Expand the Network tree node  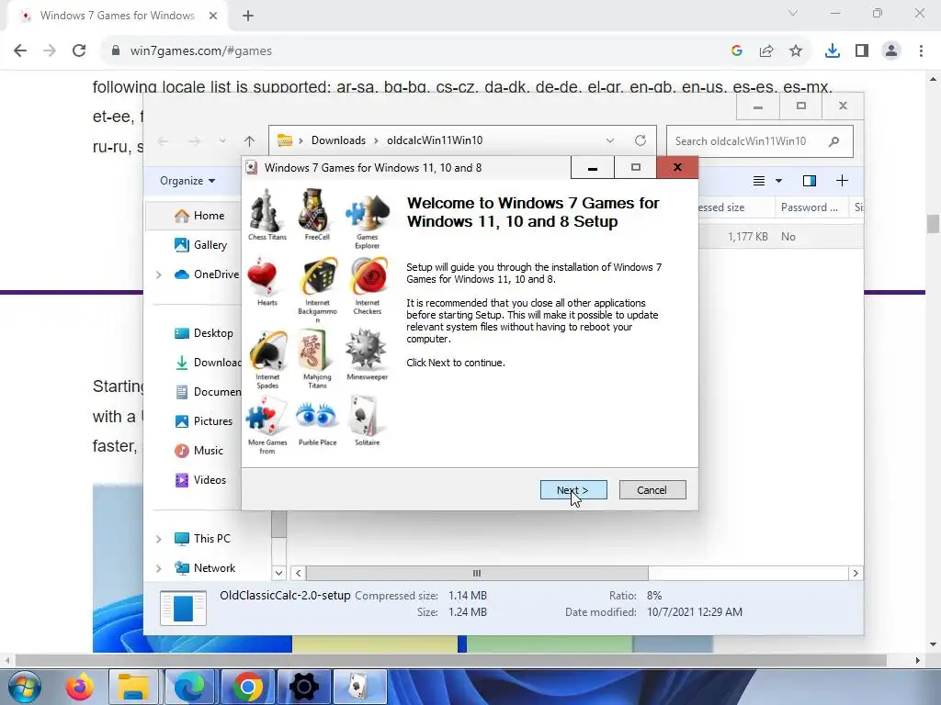tap(158, 568)
